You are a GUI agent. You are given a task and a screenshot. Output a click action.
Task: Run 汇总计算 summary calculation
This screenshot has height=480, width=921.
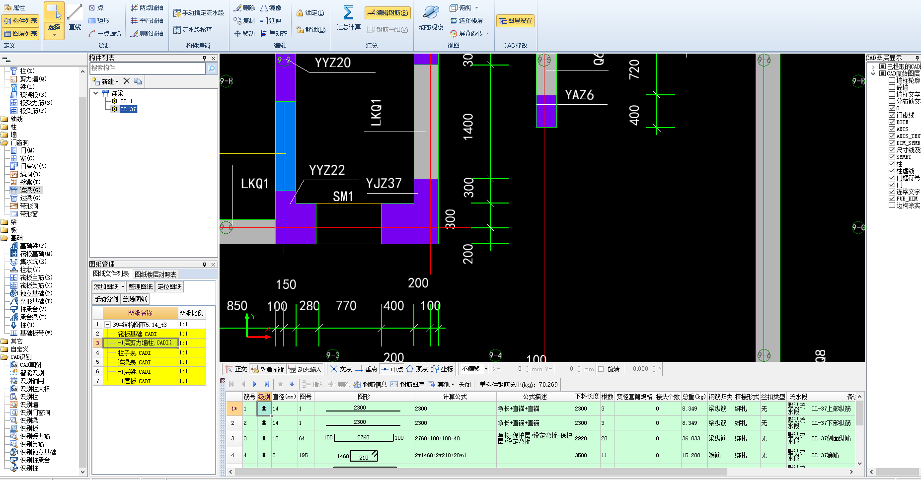click(349, 18)
